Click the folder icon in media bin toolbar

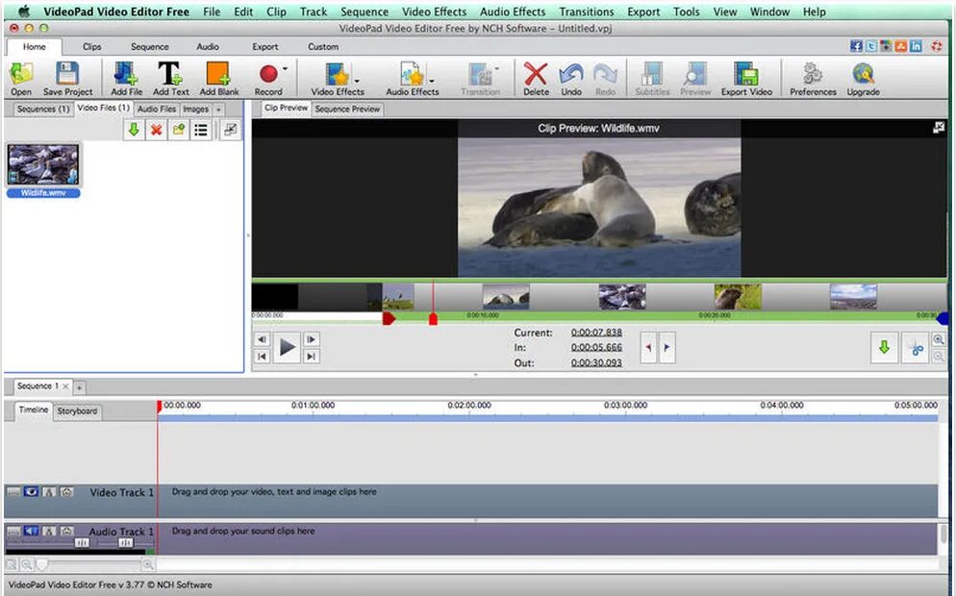179,129
